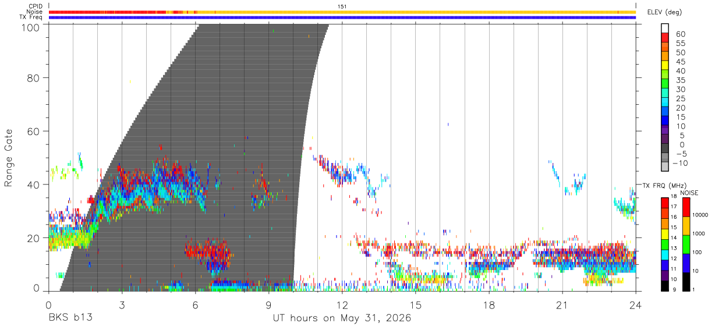Screen dimensions: 715x330
Task: Click the TX FRQ (MHz) legend title
Action: point(664,185)
